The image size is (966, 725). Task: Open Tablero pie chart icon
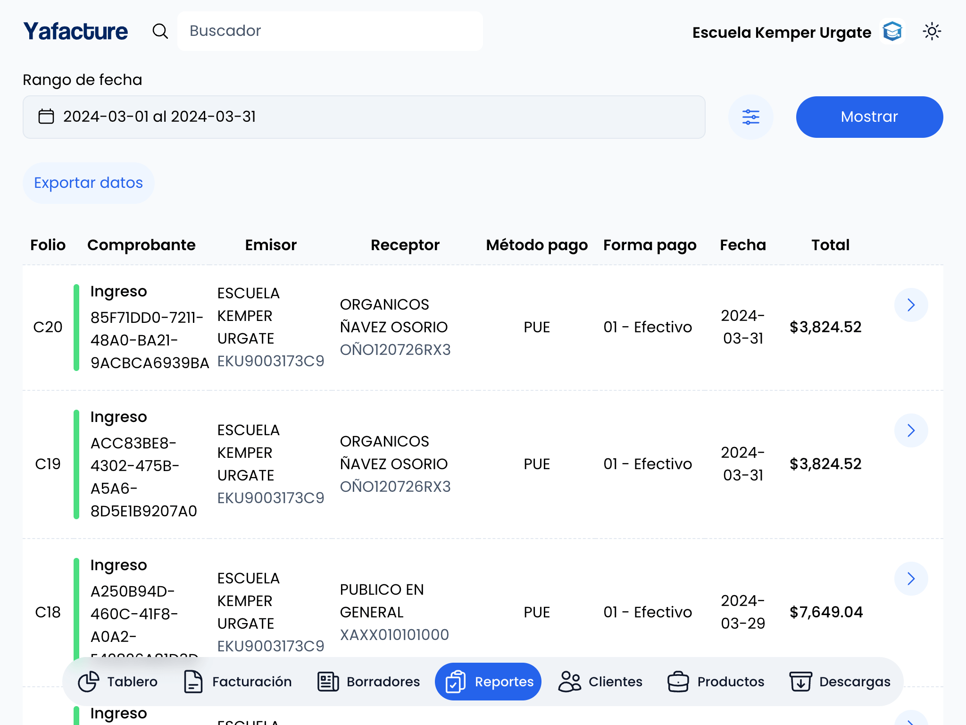click(88, 682)
